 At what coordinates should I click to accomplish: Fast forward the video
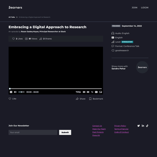pyautogui.click(x=88, y=92)
